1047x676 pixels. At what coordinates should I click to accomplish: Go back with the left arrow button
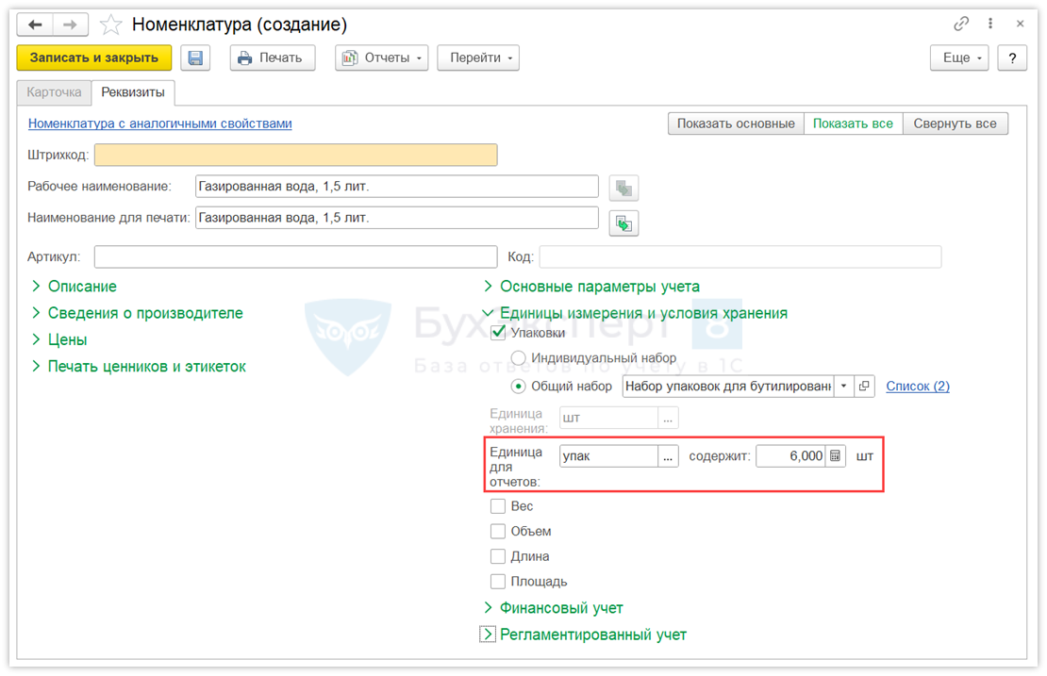(36, 25)
